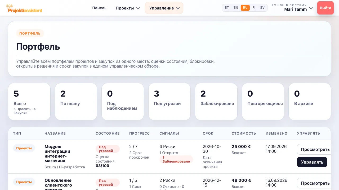This screenshot has width=339, height=190.
Task: Click the Выйти logout button
Action: coord(325,8)
